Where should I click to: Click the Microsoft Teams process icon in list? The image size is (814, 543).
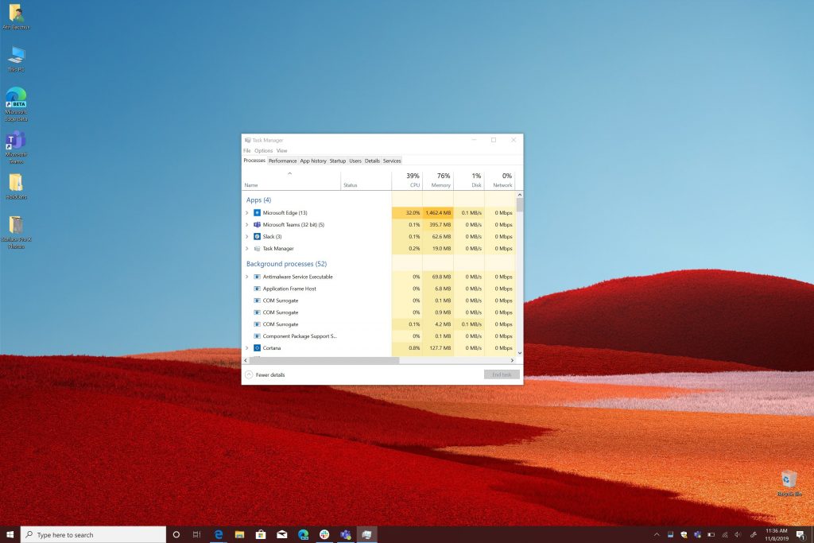point(257,225)
